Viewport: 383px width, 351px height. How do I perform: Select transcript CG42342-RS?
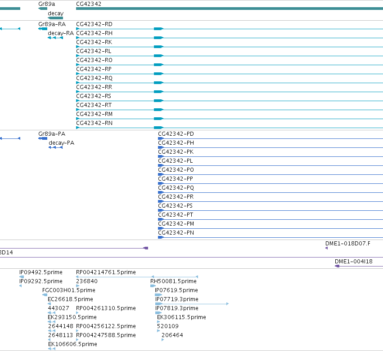pos(94,96)
